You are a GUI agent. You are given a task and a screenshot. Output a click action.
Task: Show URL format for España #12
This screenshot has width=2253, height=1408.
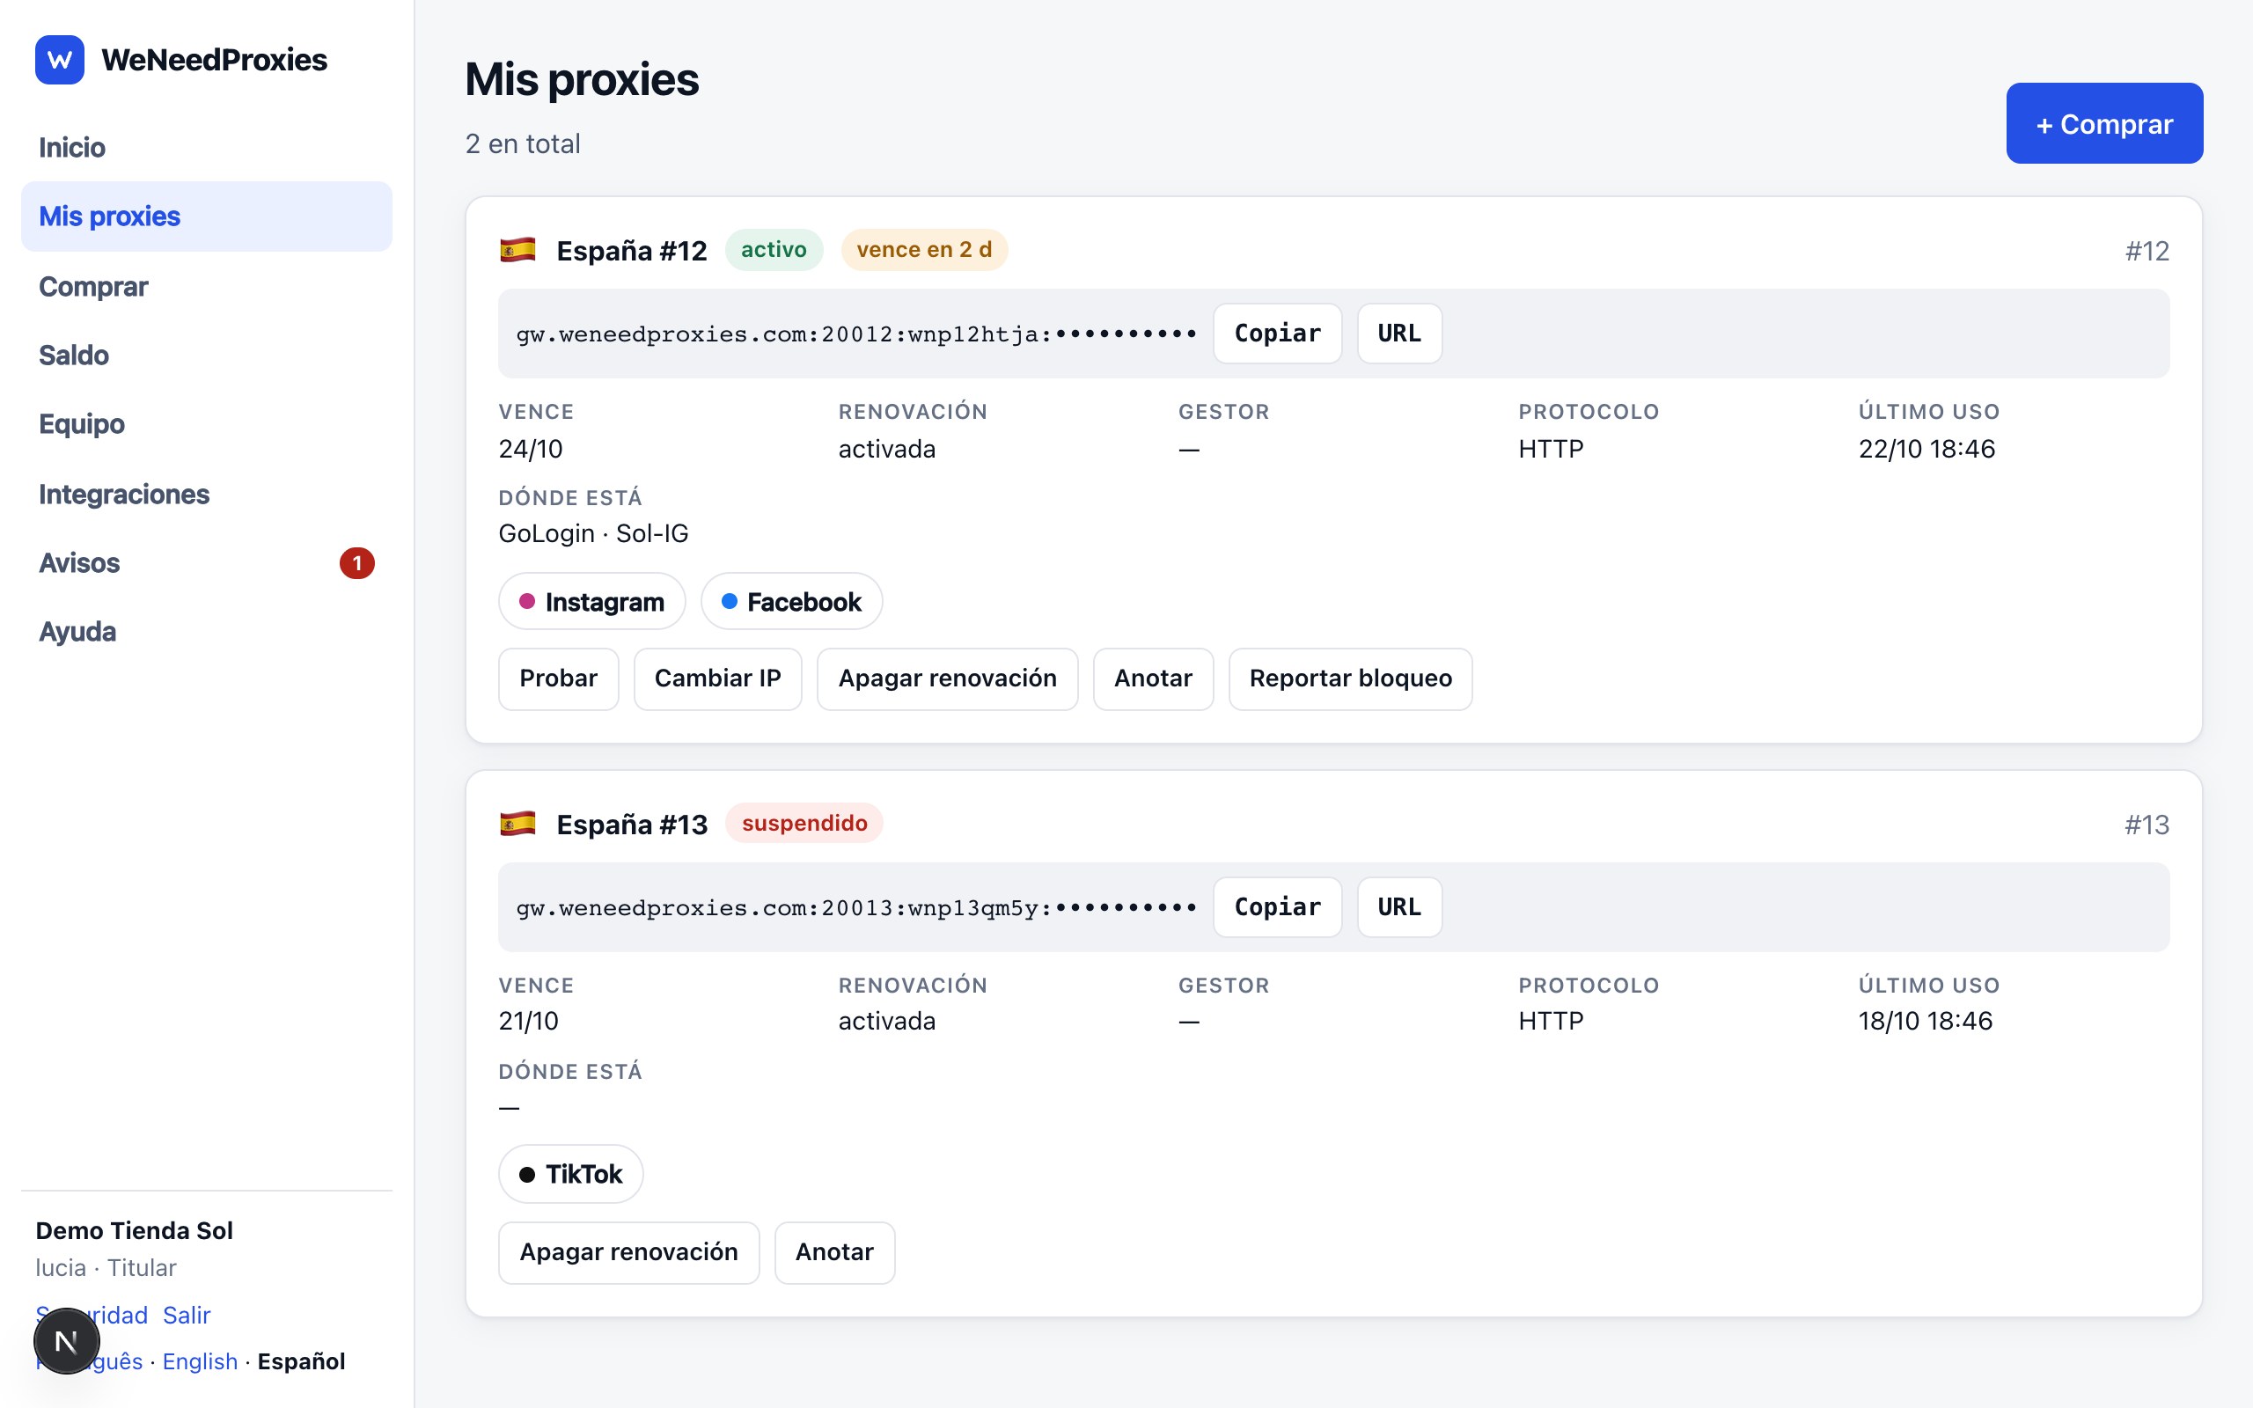pyautogui.click(x=1399, y=334)
